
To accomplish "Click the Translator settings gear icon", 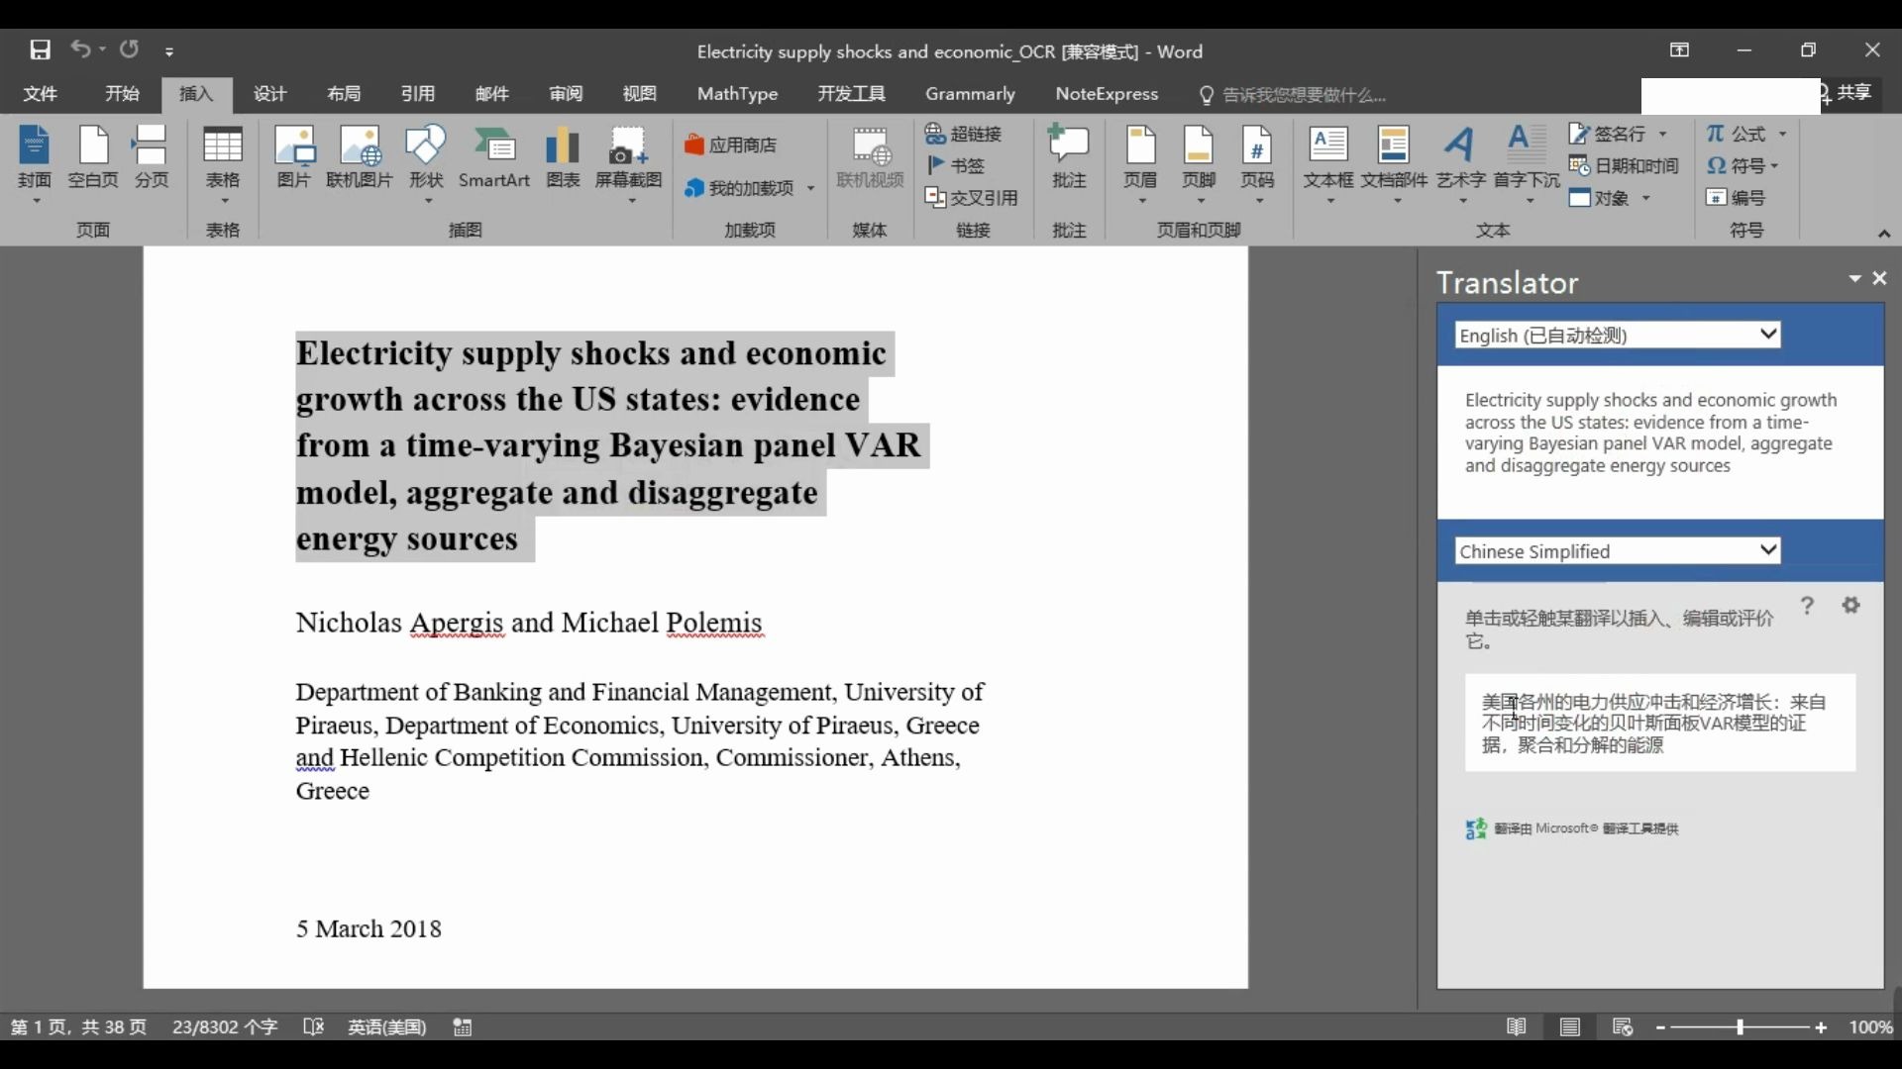I will [1850, 605].
